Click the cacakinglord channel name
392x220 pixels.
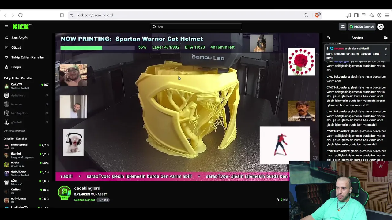point(87,188)
